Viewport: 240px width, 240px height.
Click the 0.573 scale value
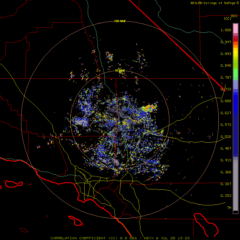click(x=226, y=125)
